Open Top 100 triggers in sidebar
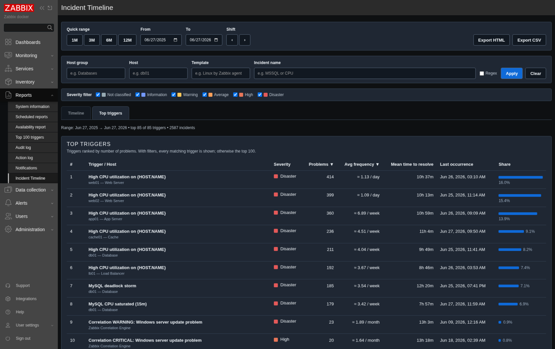555x349 pixels. click(33, 137)
